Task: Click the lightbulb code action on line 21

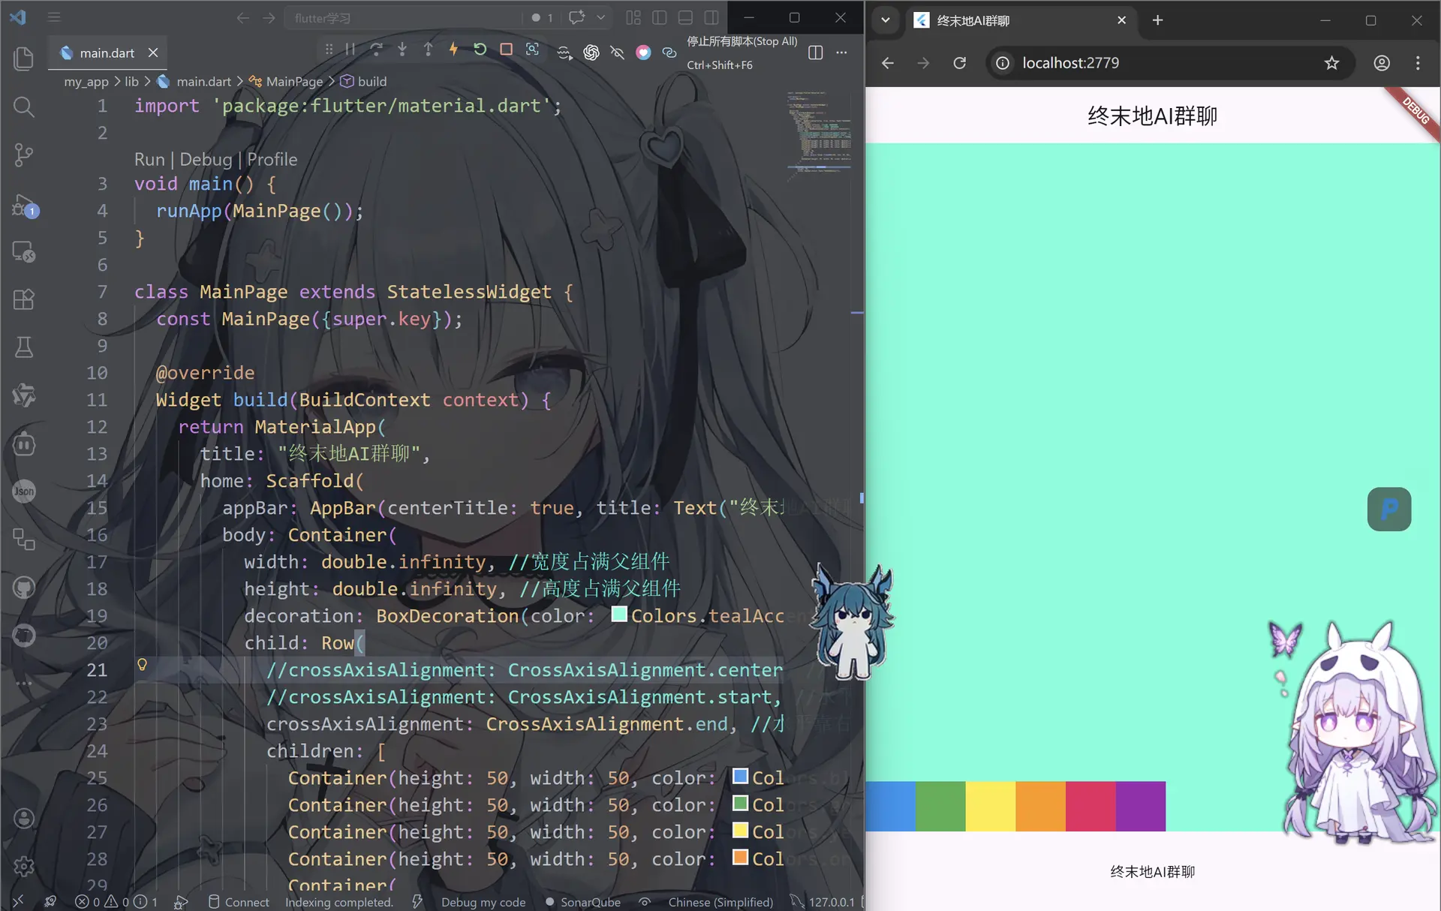Action: 142,665
